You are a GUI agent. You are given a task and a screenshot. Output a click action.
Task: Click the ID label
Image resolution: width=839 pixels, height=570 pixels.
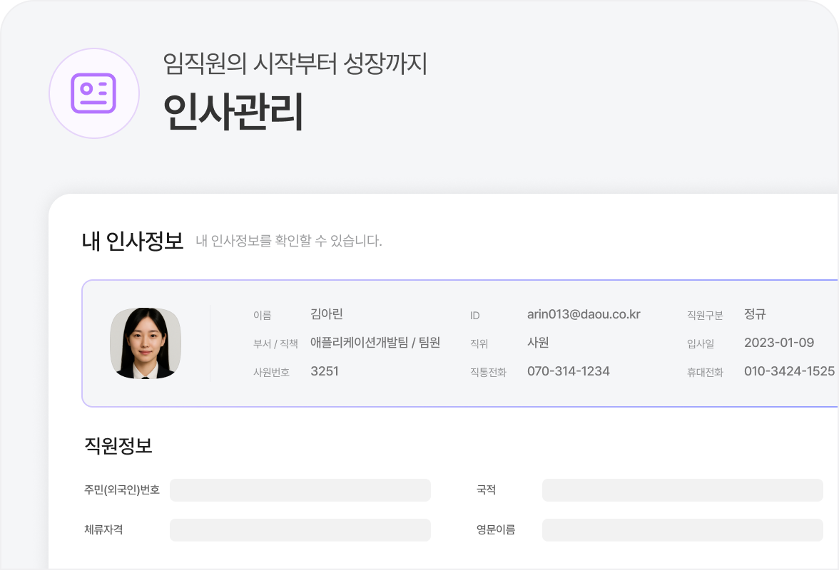(474, 316)
